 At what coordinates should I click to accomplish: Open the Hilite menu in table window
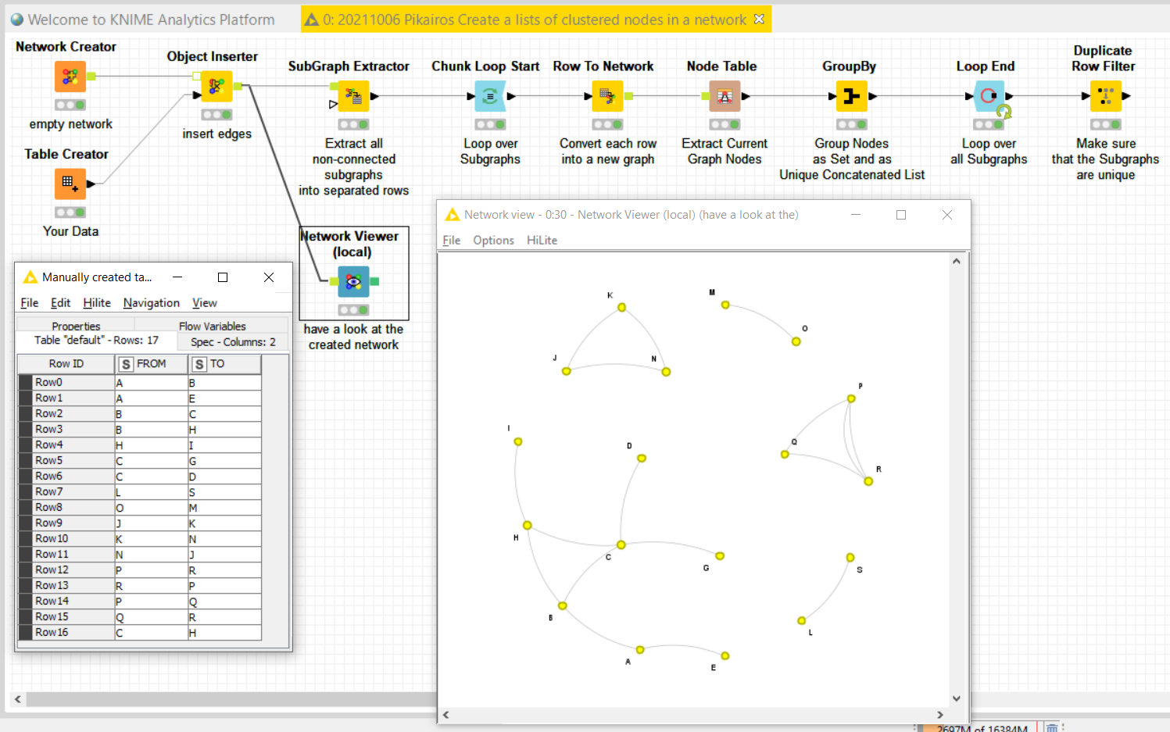click(97, 303)
